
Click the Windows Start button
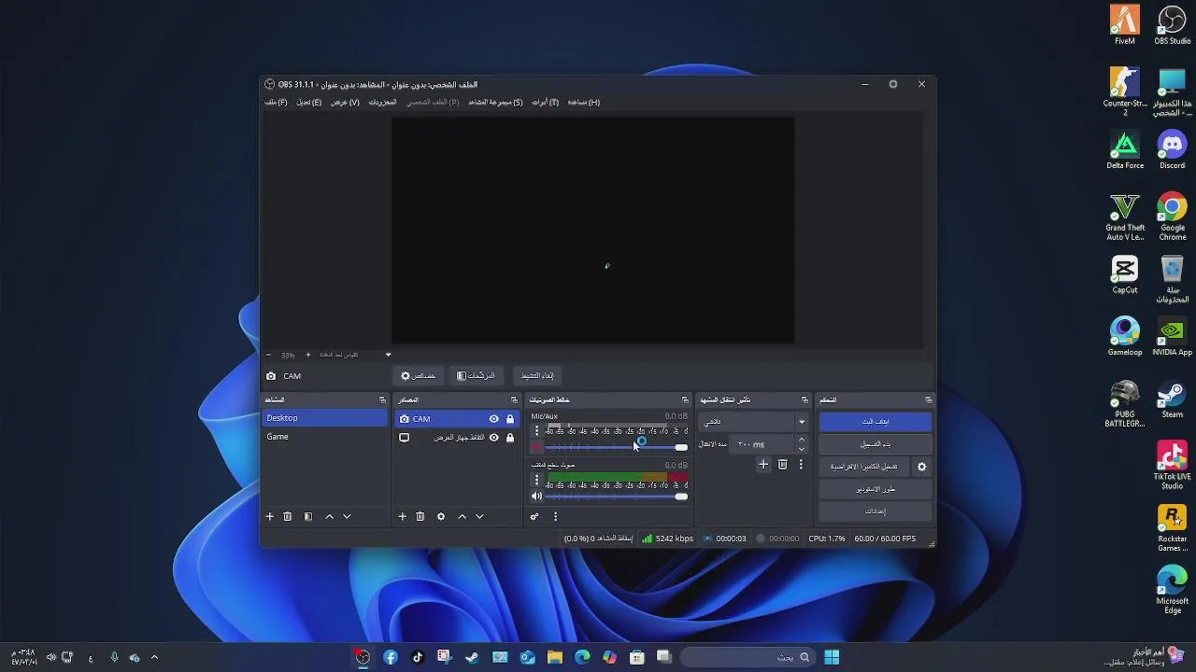click(x=832, y=657)
